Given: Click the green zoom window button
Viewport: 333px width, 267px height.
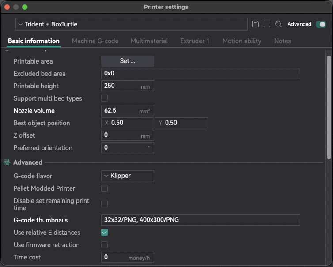Looking at the screenshot, I should [x=25, y=7].
